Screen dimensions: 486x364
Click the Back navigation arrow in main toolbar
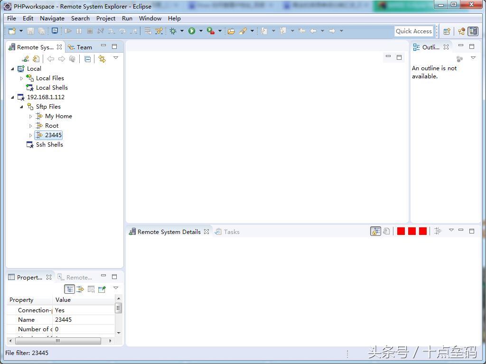click(313, 31)
